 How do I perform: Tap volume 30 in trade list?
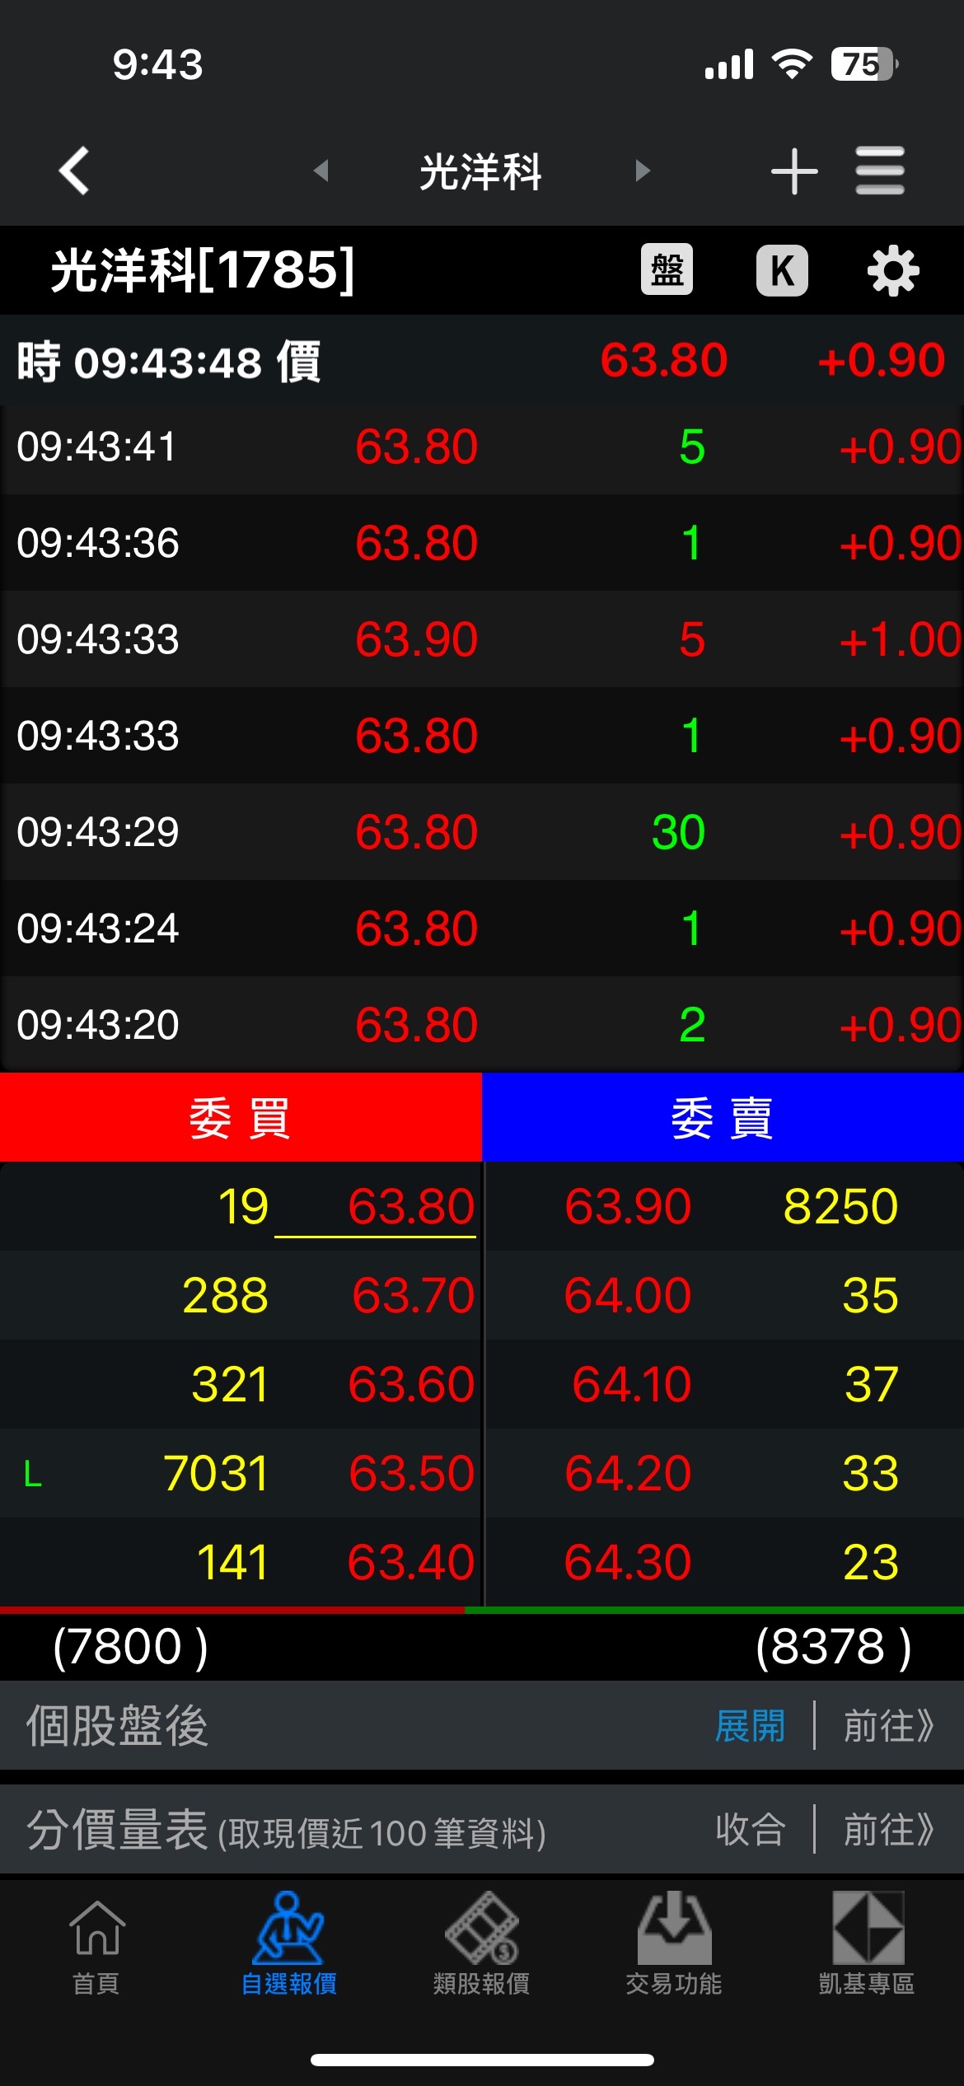pyautogui.click(x=679, y=832)
